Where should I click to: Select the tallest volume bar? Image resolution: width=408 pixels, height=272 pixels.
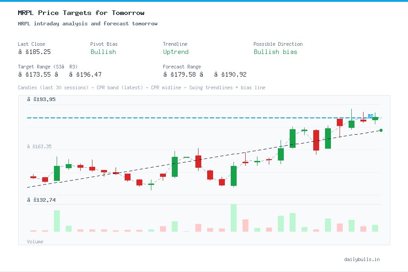tap(234, 218)
